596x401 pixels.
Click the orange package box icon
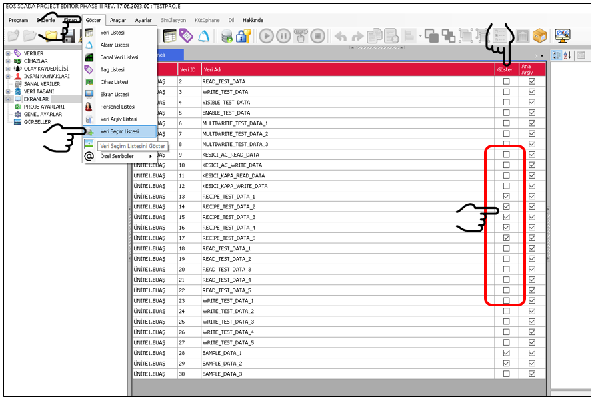coord(540,36)
